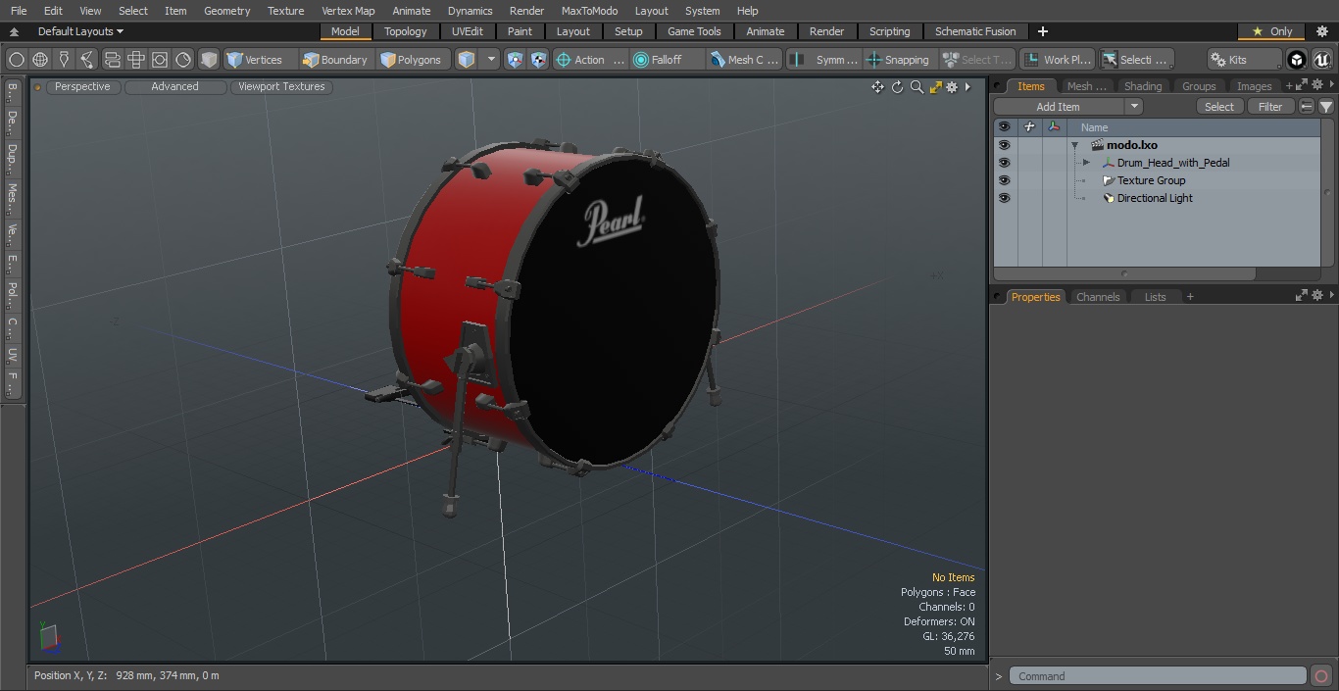Click the red record circle beside Command
Viewport: 1339px width, 691px height.
pos(1321,676)
